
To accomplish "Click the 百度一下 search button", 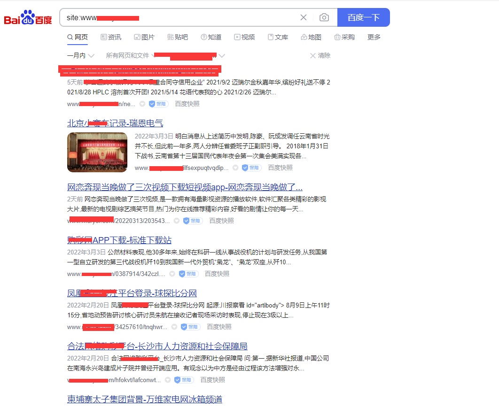I will click(363, 17).
